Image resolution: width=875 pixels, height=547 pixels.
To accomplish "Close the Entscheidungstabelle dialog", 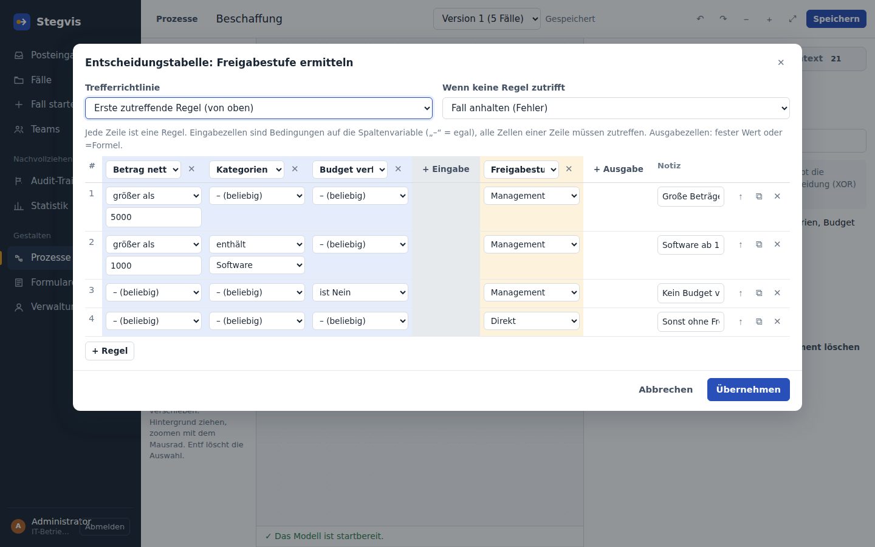I will tap(781, 63).
